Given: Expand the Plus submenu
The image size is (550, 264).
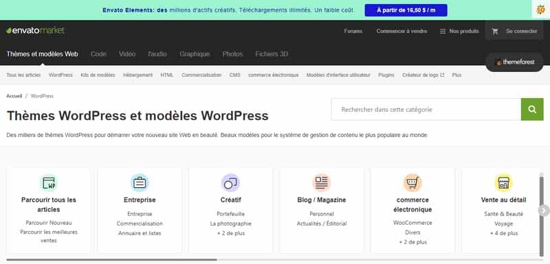Looking at the screenshot, I should [x=456, y=75].
